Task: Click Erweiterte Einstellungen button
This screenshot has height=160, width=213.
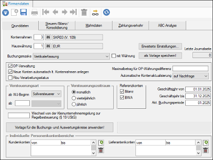Action: [160, 47]
